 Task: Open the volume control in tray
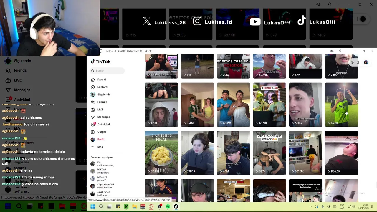(x=354, y=207)
